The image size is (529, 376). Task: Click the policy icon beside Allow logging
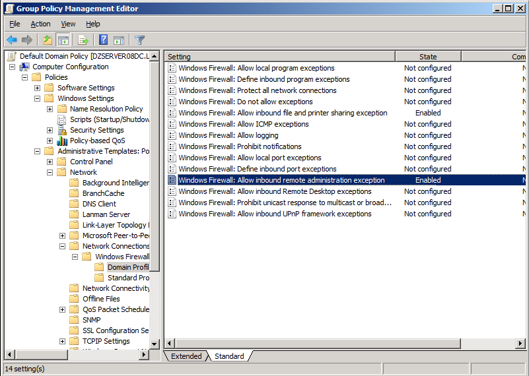tap(172, 135)
